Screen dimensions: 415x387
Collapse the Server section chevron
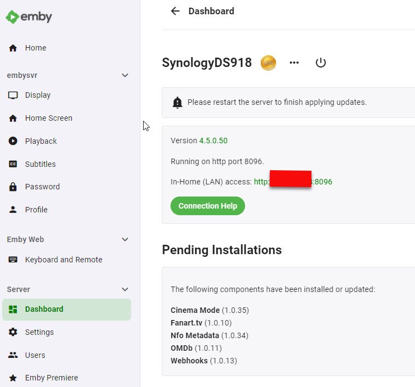pyautogui.click(x=125, y=289)
